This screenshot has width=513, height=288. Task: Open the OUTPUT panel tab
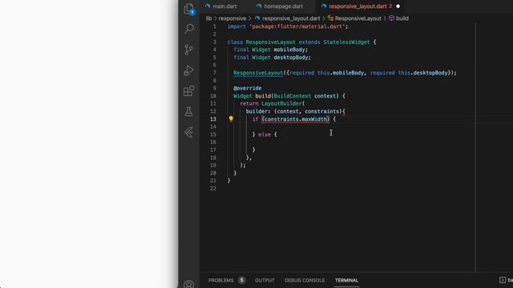tap(265, 280)
